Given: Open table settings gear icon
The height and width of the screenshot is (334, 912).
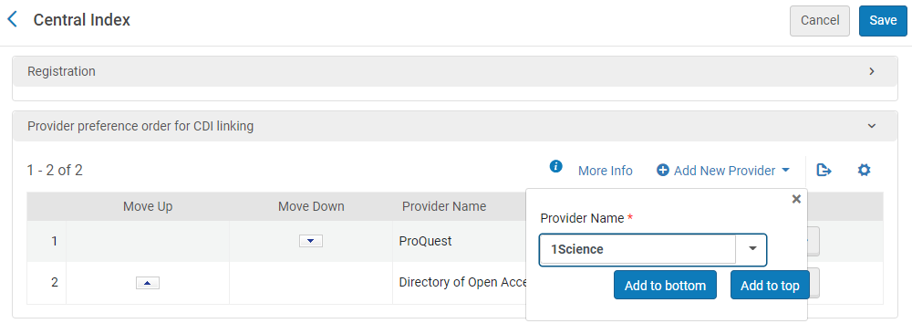Looking at the screenshot, I should [x=865, y=171].
